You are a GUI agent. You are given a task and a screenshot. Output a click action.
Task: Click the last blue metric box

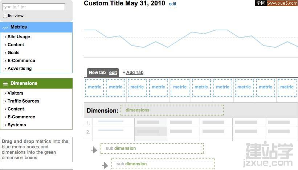click(x=287, y=88)
